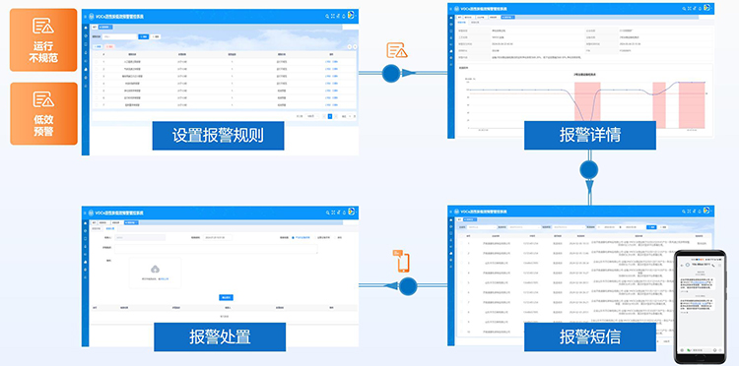Click blue search button in alarm SMS filters
The image size is (739, 366).
651,227
